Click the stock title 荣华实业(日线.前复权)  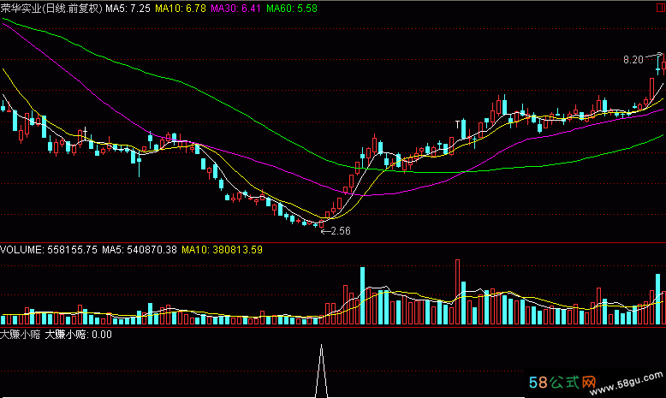click(51, 8)
